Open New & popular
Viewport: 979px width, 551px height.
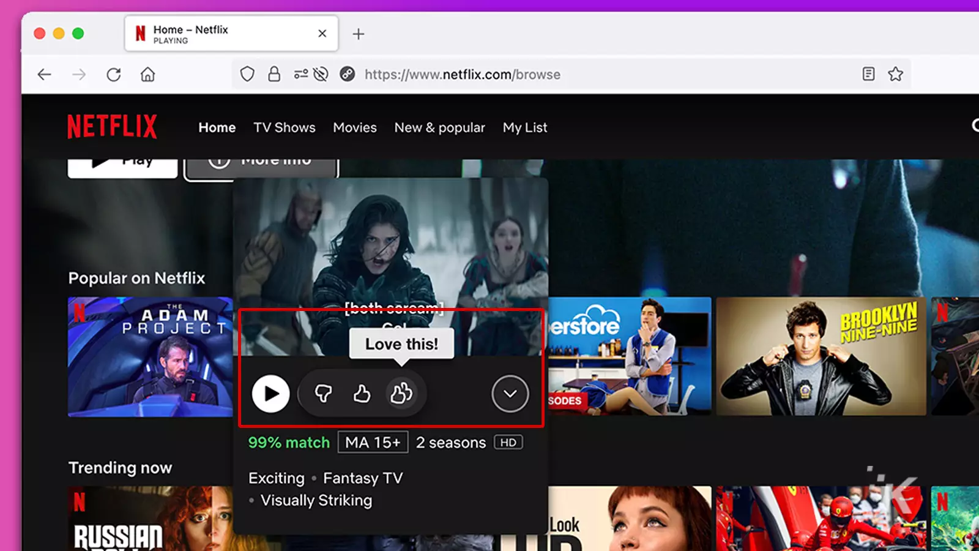tap(440, 127)
